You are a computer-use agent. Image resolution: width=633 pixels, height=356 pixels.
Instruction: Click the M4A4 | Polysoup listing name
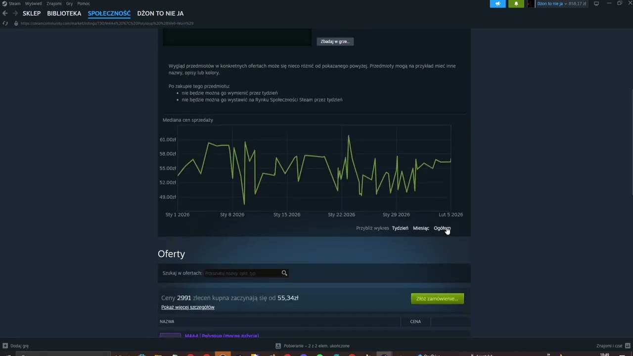pyautogui.click(x=222, y=336)
